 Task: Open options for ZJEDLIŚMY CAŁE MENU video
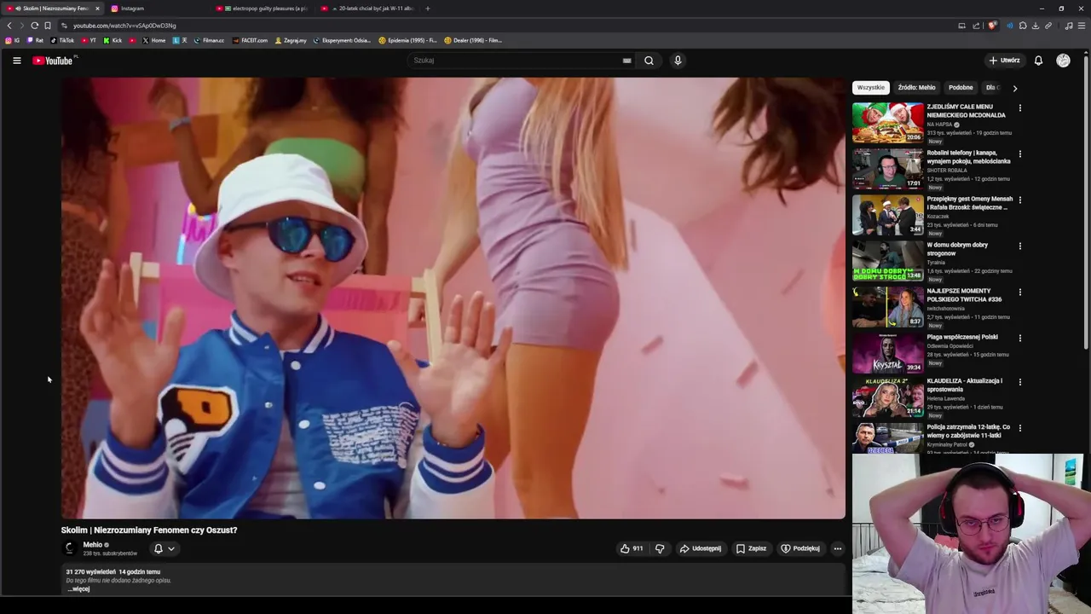click(x=1019, y=108)
